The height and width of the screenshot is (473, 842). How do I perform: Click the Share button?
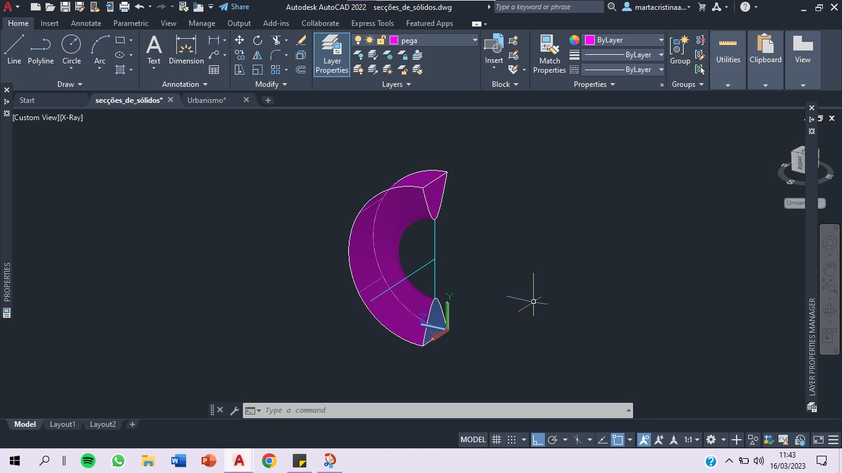[234, 7]
